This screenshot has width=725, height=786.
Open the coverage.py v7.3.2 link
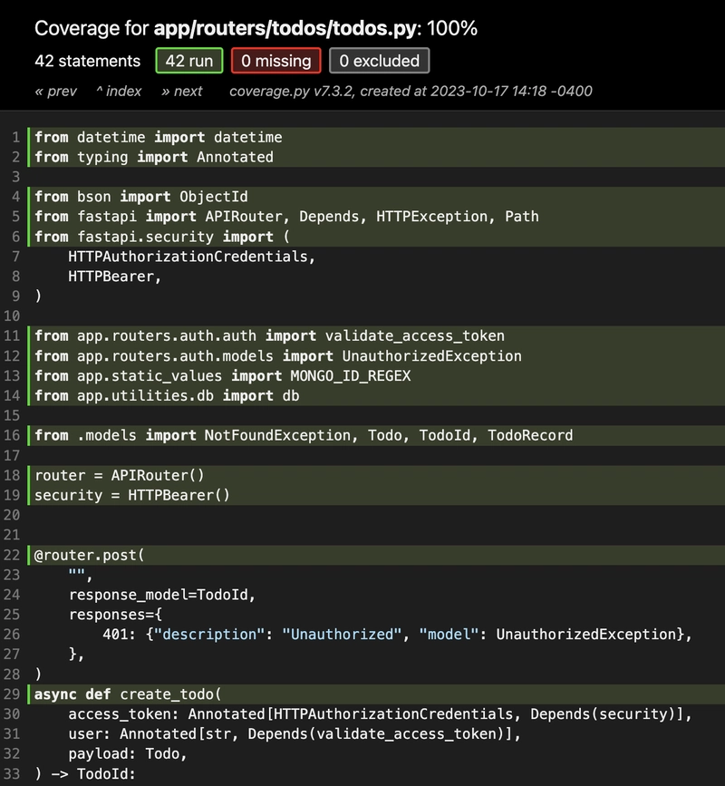[x=291, y=92]
